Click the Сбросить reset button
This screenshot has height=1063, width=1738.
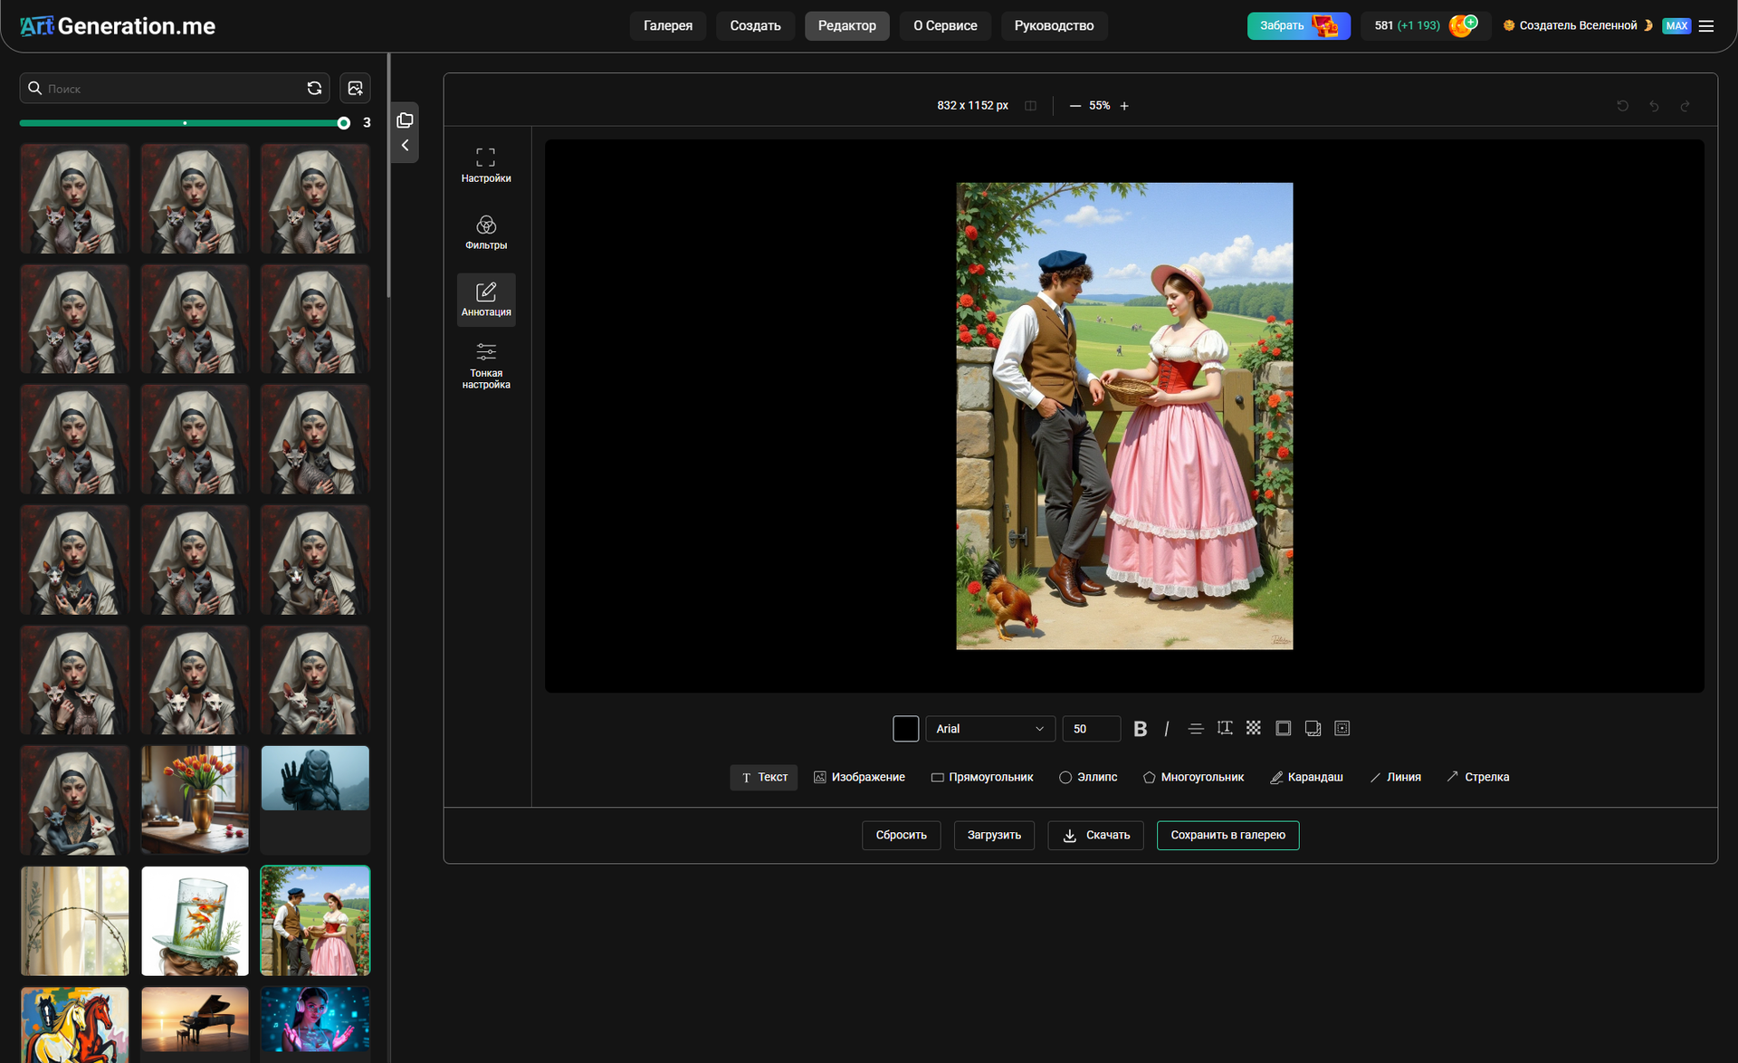(x=901, y=836)
